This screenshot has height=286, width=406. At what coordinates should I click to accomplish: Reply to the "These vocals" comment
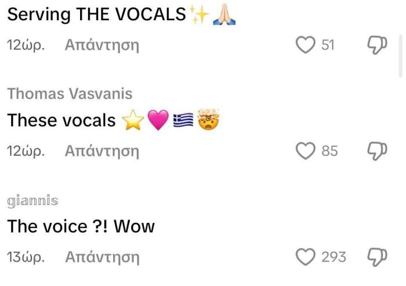[102, 152]
